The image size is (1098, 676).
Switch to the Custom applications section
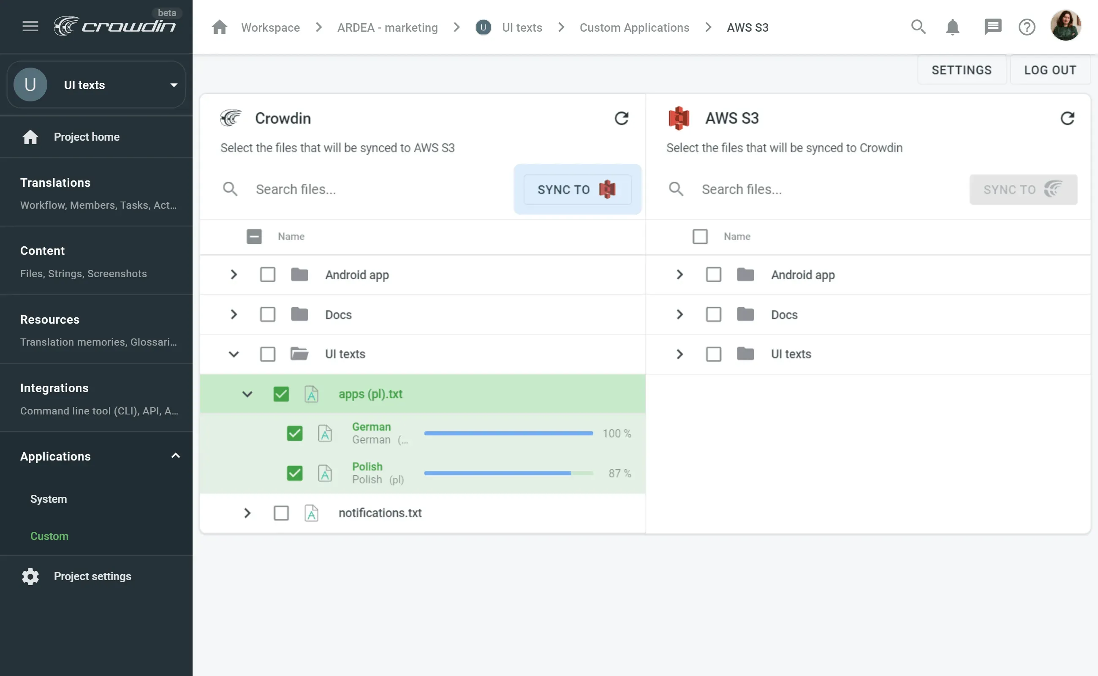[x=49, y=536]
